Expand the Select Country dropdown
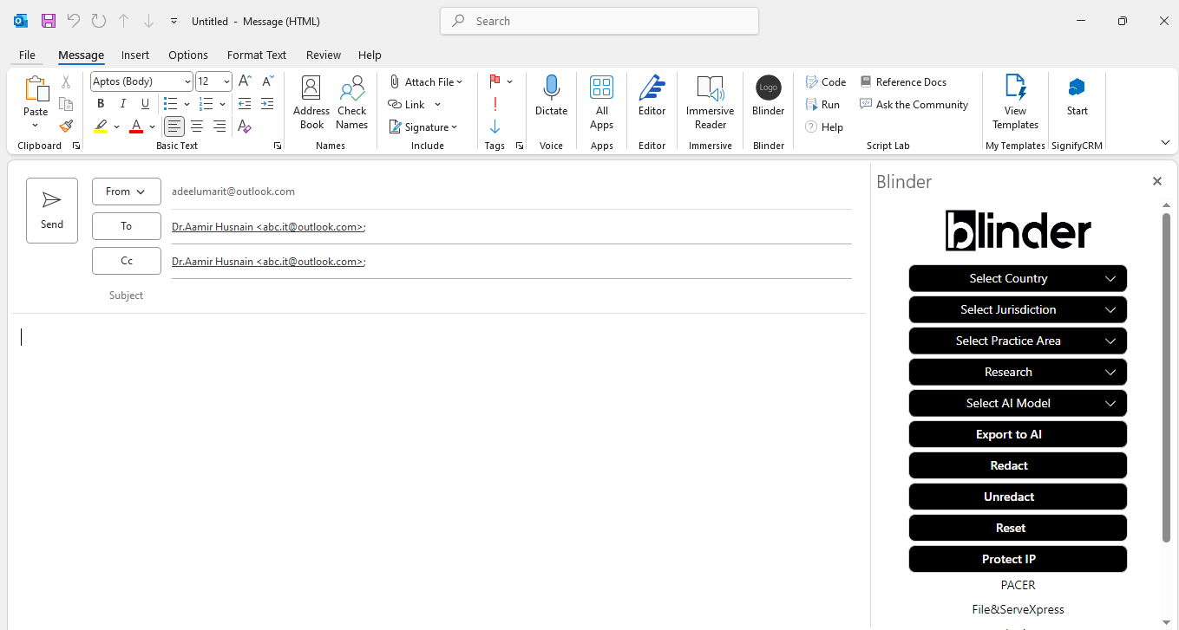Screen dimensions: 1179x630 click(x=1017, y=278)
